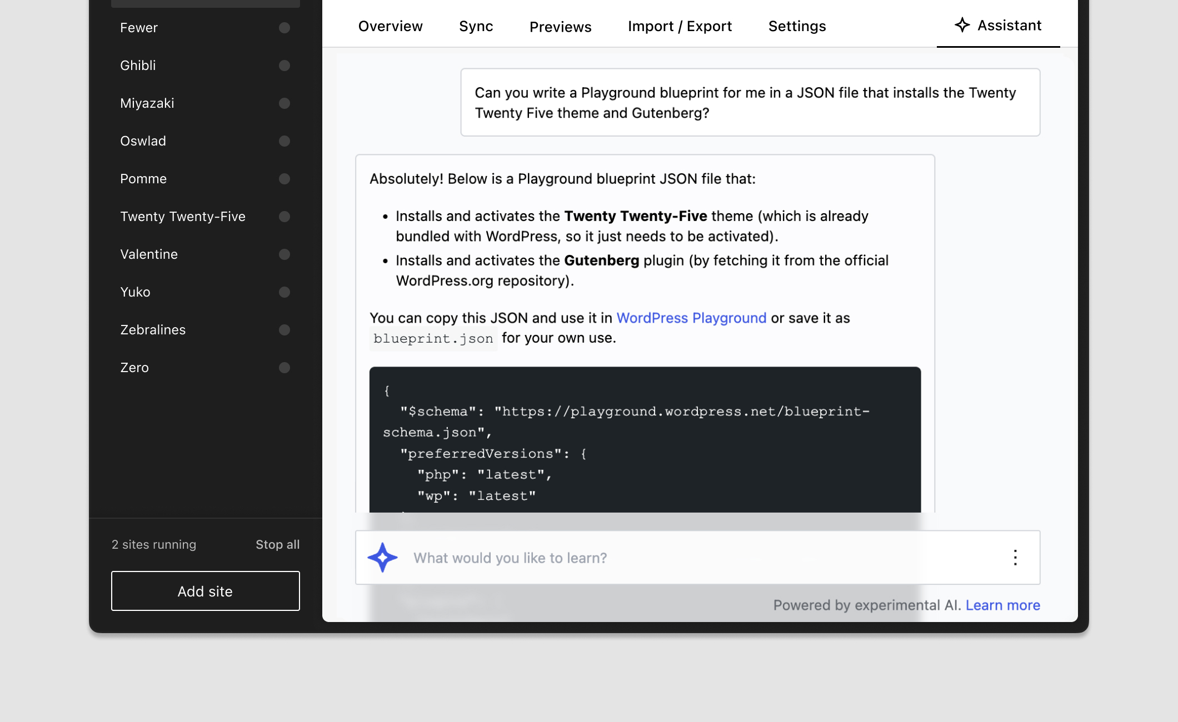Click the Pomme site status indicator
1178x722 pixels.
pyautogui.click(x=284, y=179)
